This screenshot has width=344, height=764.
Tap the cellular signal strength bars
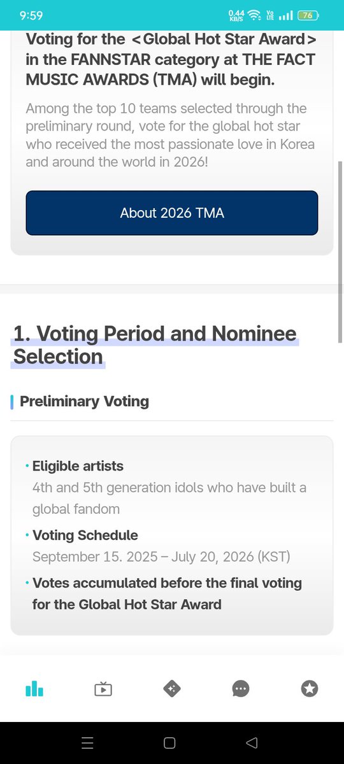coord(285,15)
